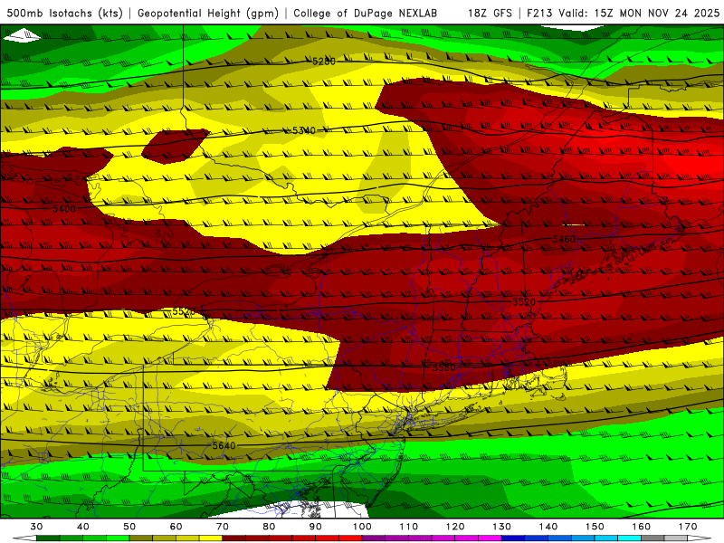Click the dark maroon colorbar swatch starting at 70
The image size is (724, 543).
coord(234,538)
